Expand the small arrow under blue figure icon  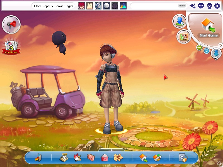pos(216,58)
